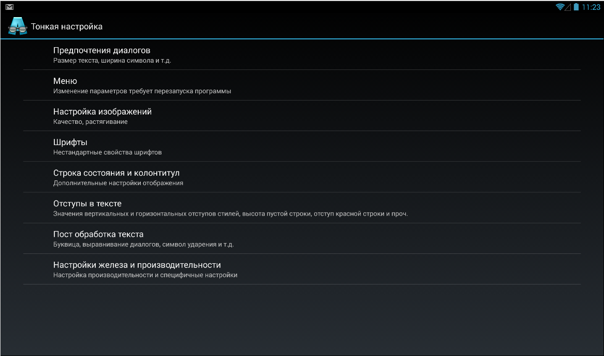Screen dimensions: 604x356
Task: Click 'Буквица, выравнивание диалогов' description
Action: (x=147, y=245)
